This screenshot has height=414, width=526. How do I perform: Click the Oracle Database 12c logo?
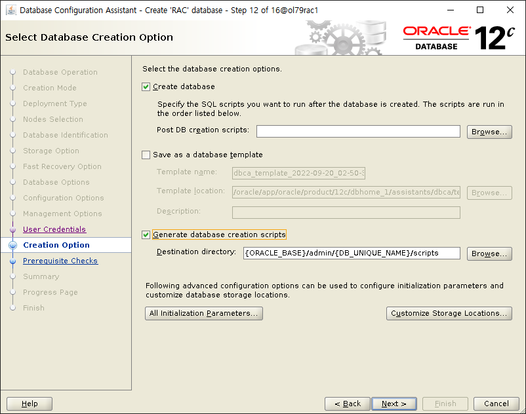(x=459, y=38)
